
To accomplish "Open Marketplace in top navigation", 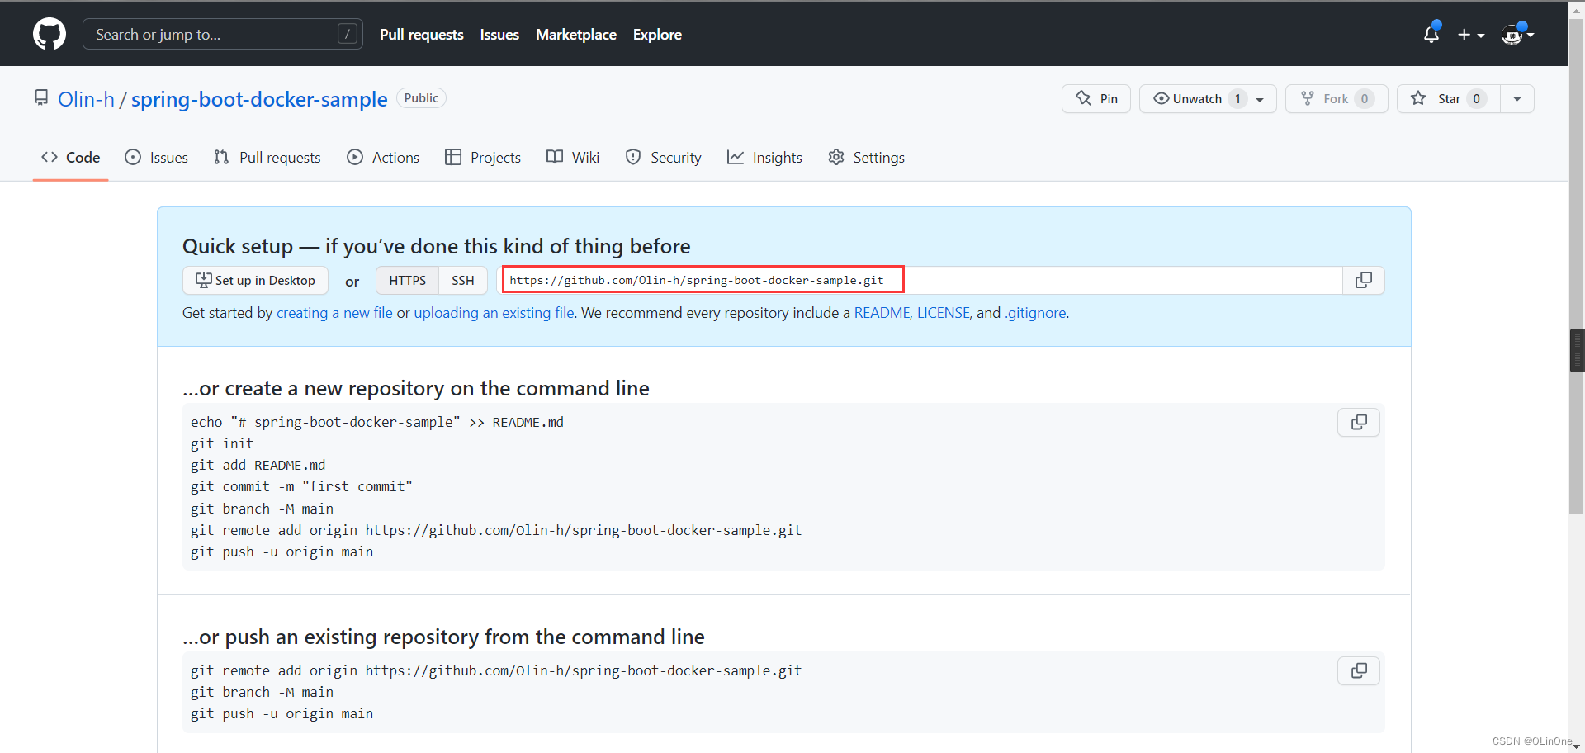I will [x=576, y=35].
